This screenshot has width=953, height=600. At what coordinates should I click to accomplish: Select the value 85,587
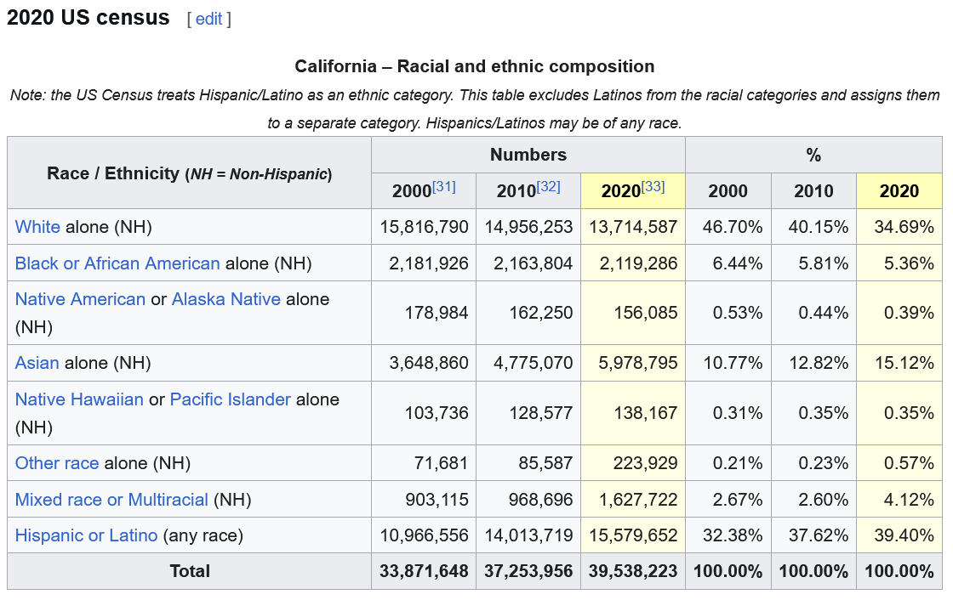click(545, 463)
